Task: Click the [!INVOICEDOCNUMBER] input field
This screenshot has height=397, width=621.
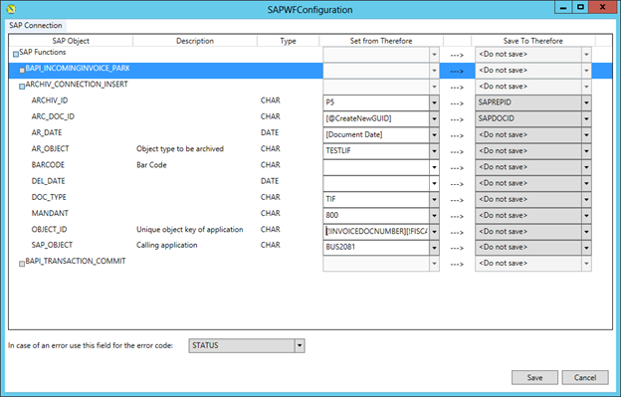Action: pyautogui.click(x=376, y=232)
